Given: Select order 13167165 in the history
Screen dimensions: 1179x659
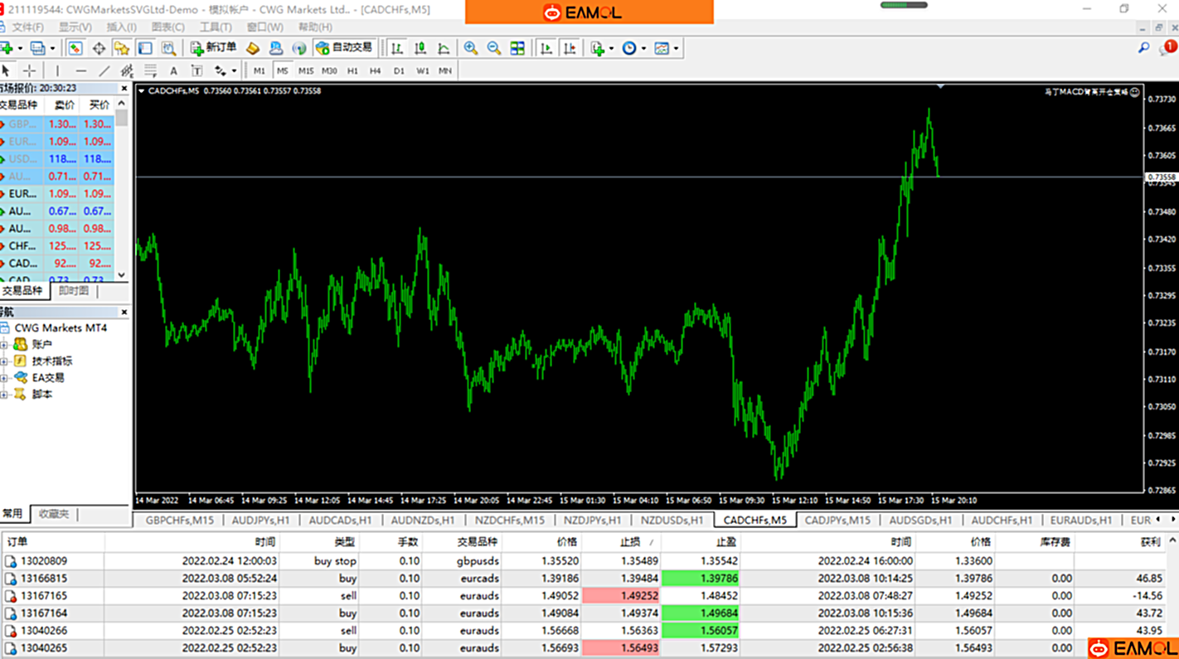Looking at the screenshot, I should click(x=45, y=596).
